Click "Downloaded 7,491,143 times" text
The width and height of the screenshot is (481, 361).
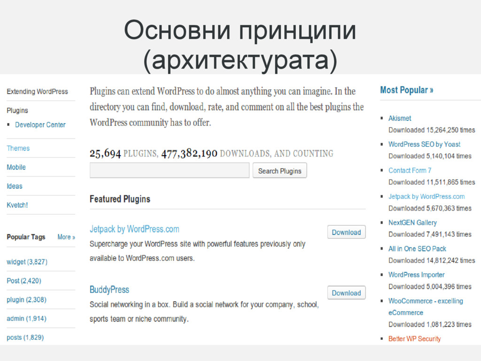tap(430, 235)
